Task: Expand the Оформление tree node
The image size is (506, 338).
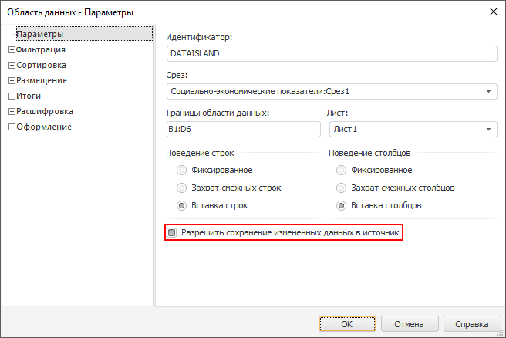Action: [12, 127]
